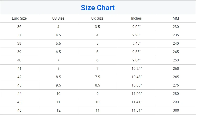Click the MM column header
Screen dimensions: 197x115
[176, 18]
